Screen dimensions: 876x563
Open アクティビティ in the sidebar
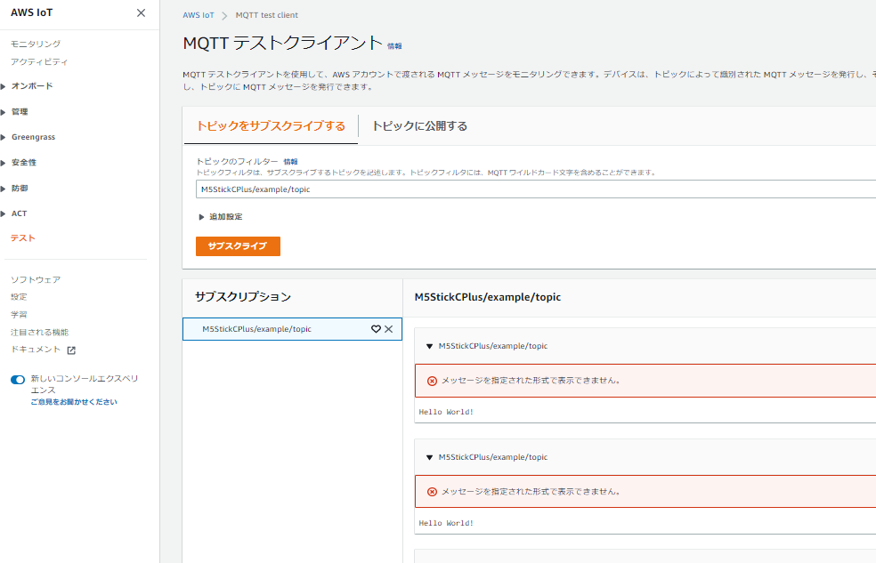[x=39, y=61]
